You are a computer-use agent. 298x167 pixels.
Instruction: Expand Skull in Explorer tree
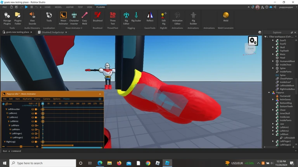(273, 47)
